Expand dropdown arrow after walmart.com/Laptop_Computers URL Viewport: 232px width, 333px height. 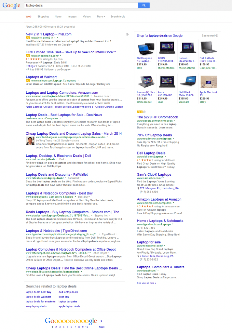click(78, 81)
